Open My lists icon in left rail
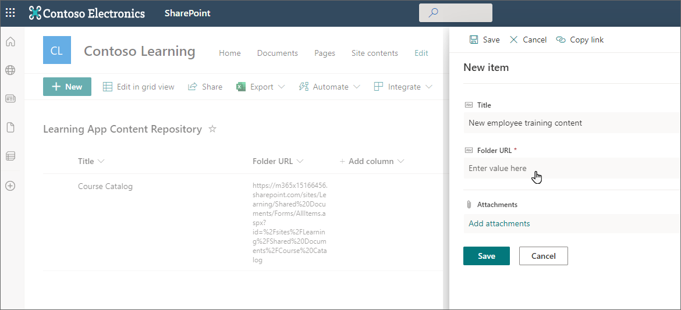This screenshot has width=681, height=310. [x=10, y=156]
